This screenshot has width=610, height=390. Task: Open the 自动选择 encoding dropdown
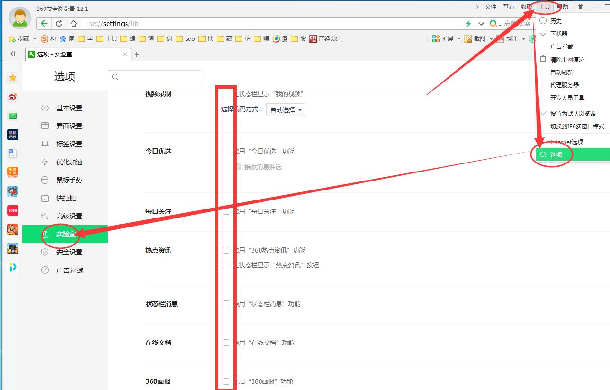pos(286,109)
